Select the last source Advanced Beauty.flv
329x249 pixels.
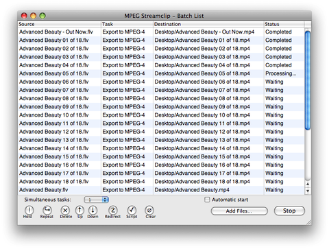point(44,190)
